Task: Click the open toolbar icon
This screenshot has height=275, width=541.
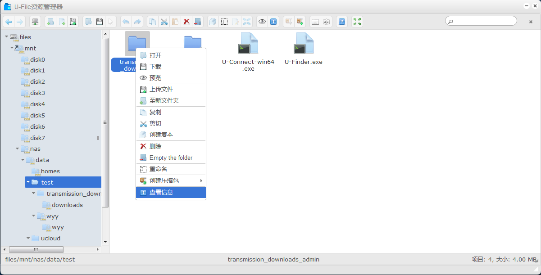Action: (x=89, y=22)
